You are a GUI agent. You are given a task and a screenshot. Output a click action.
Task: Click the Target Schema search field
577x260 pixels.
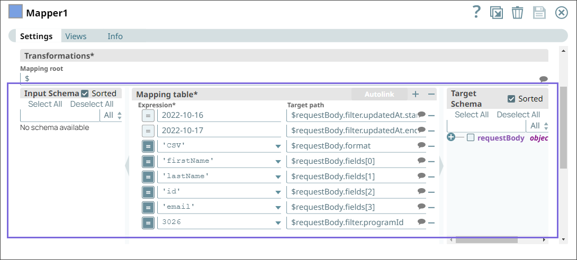point(486,126)
